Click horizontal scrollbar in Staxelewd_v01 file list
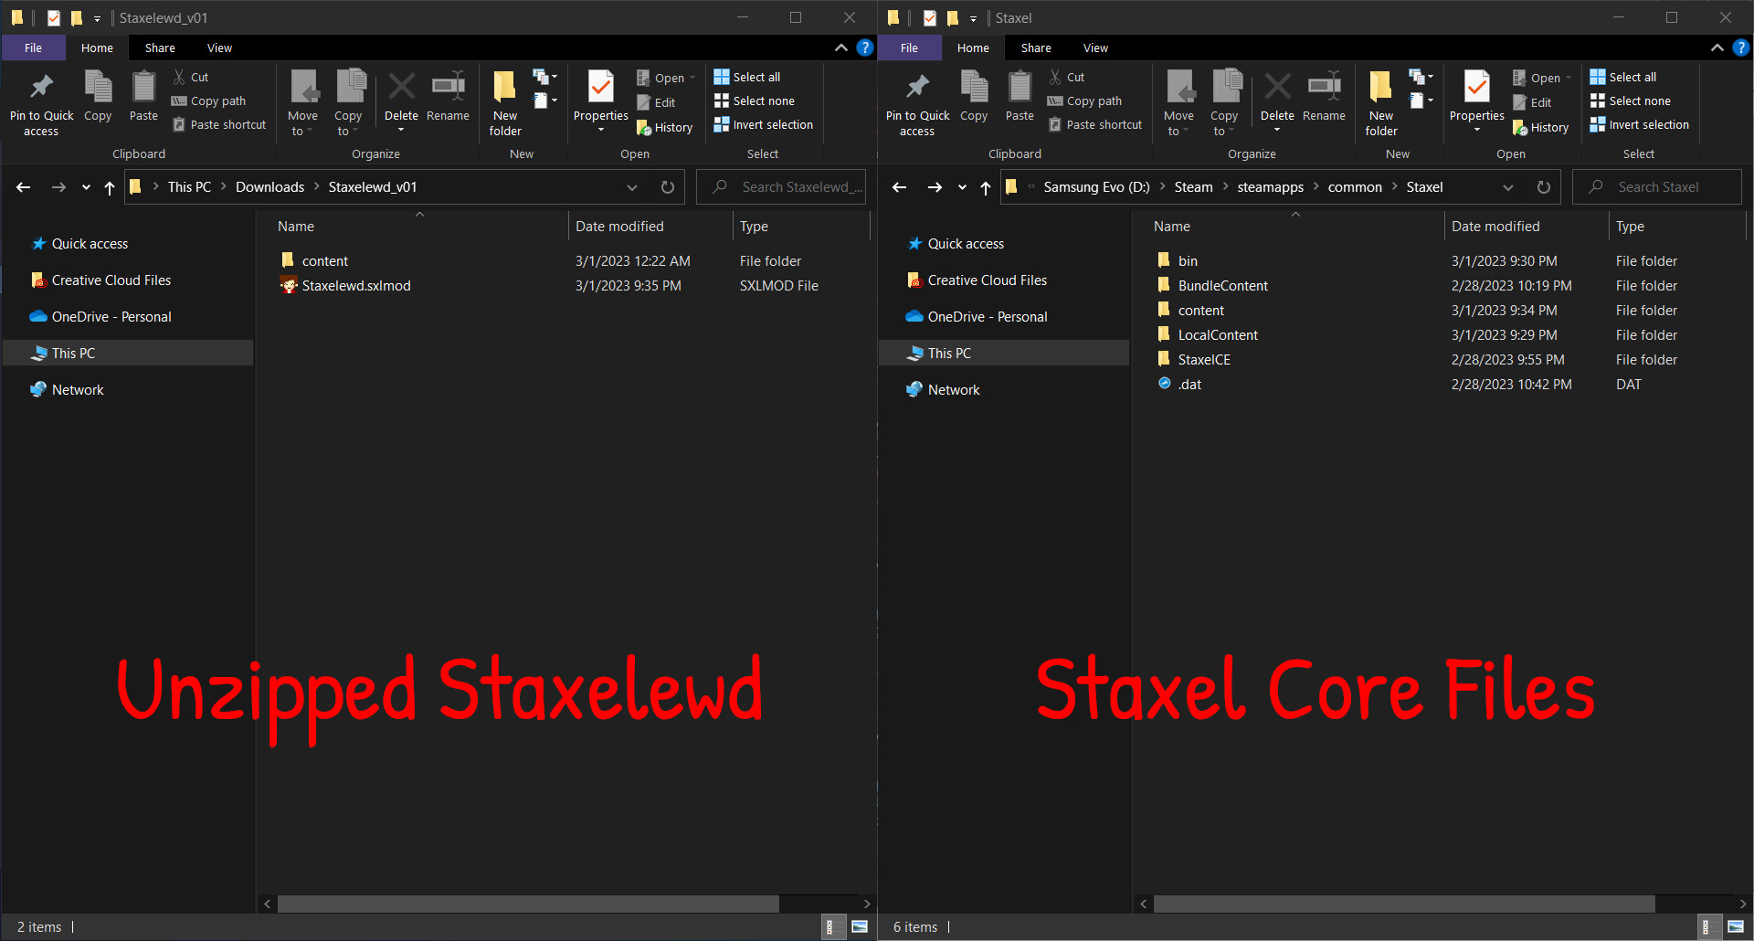 (529, 903)
